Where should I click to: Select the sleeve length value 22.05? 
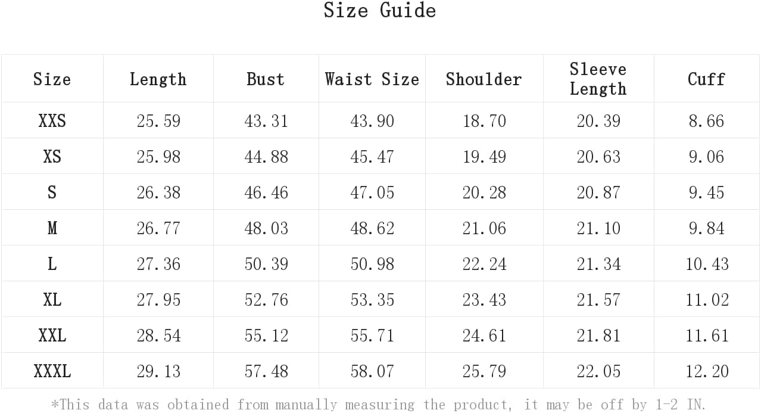(x=598, y=371)
